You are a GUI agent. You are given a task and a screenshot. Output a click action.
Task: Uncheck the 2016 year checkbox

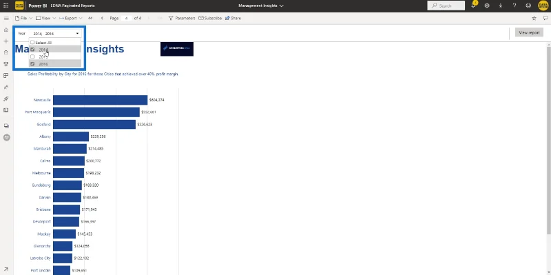click(32, 64)
